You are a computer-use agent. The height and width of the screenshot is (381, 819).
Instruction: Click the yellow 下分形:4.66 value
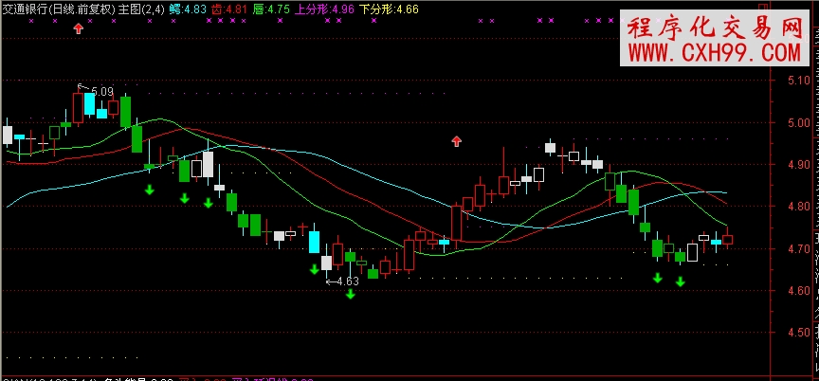[391, 9]
